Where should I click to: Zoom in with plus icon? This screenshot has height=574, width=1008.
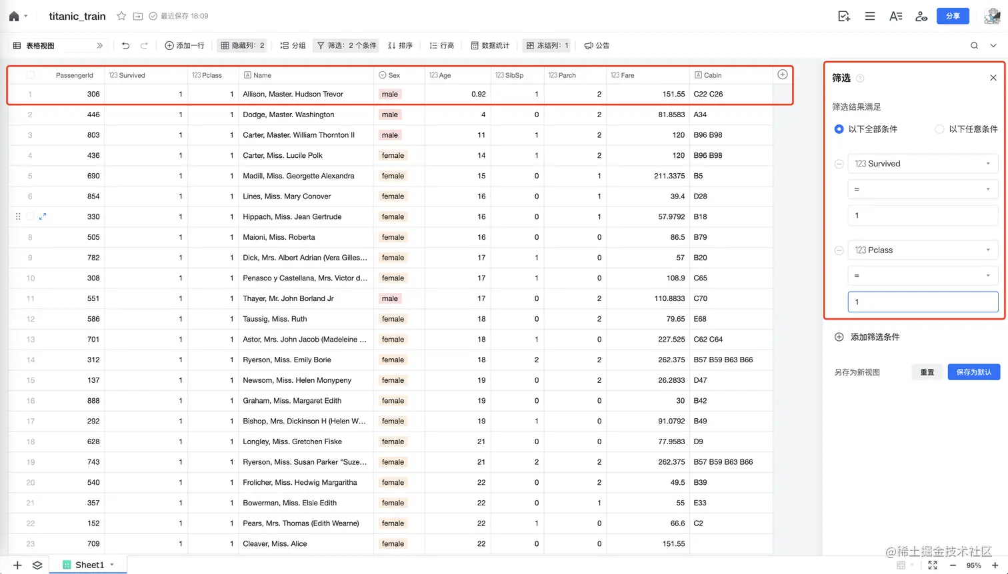pos(995,565)
